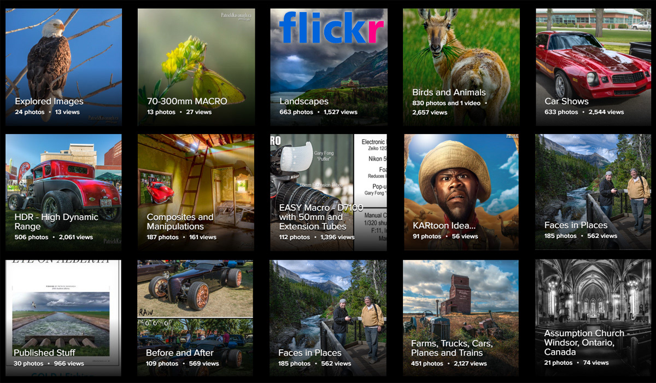Open the KARtoon Idea caricature album thumbnail
The height and width of the screenshot is (383, 656).
tap(462, 193)
